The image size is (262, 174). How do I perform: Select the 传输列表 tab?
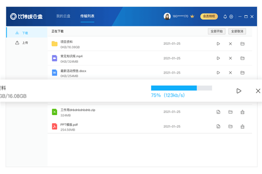click(x=87, y=16)
